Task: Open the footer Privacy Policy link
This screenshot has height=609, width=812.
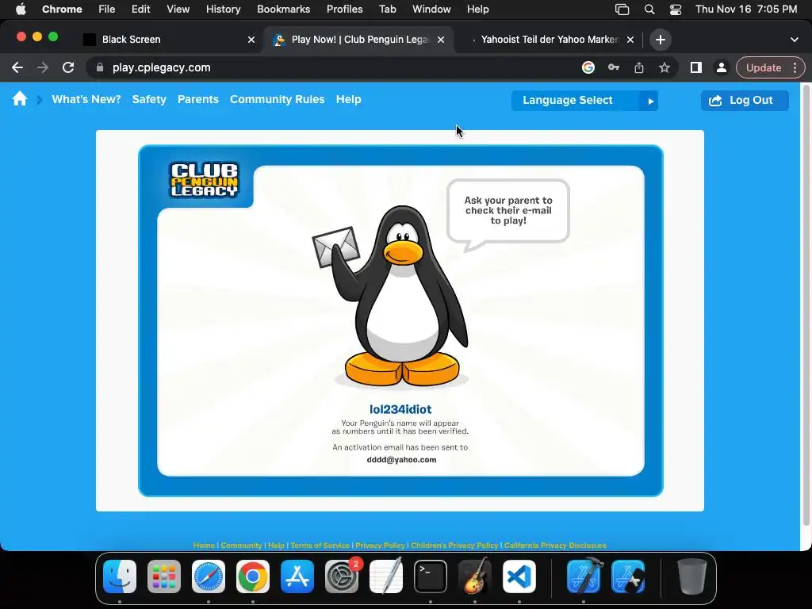Action: pos(380,546)
